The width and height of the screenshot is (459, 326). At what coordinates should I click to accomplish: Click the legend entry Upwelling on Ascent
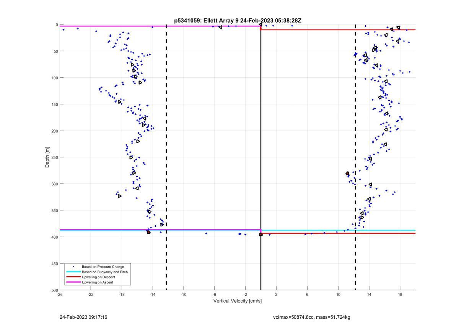[97, 282]
